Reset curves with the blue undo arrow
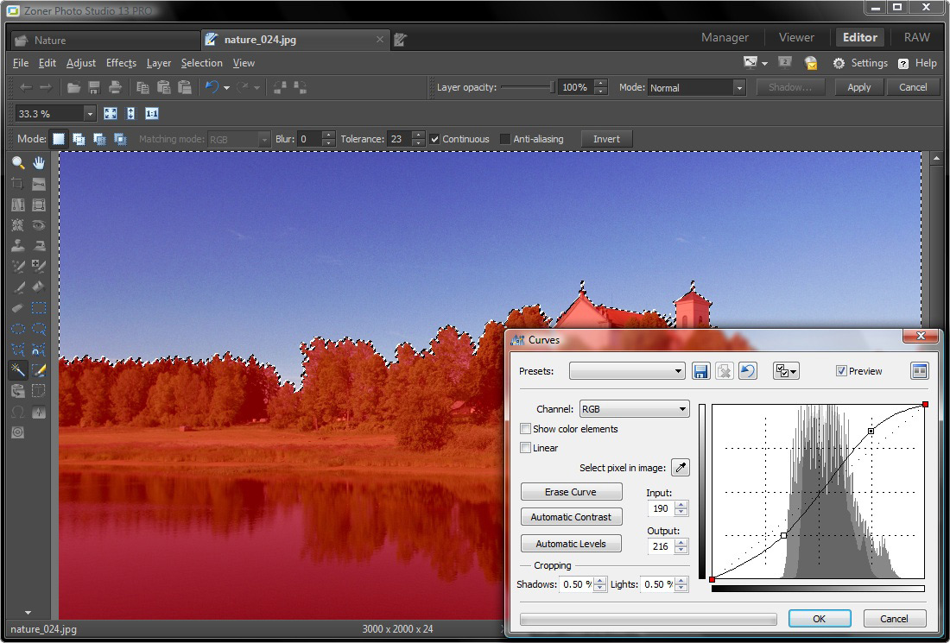The image size is (950, 643). (x=748, y=371)
